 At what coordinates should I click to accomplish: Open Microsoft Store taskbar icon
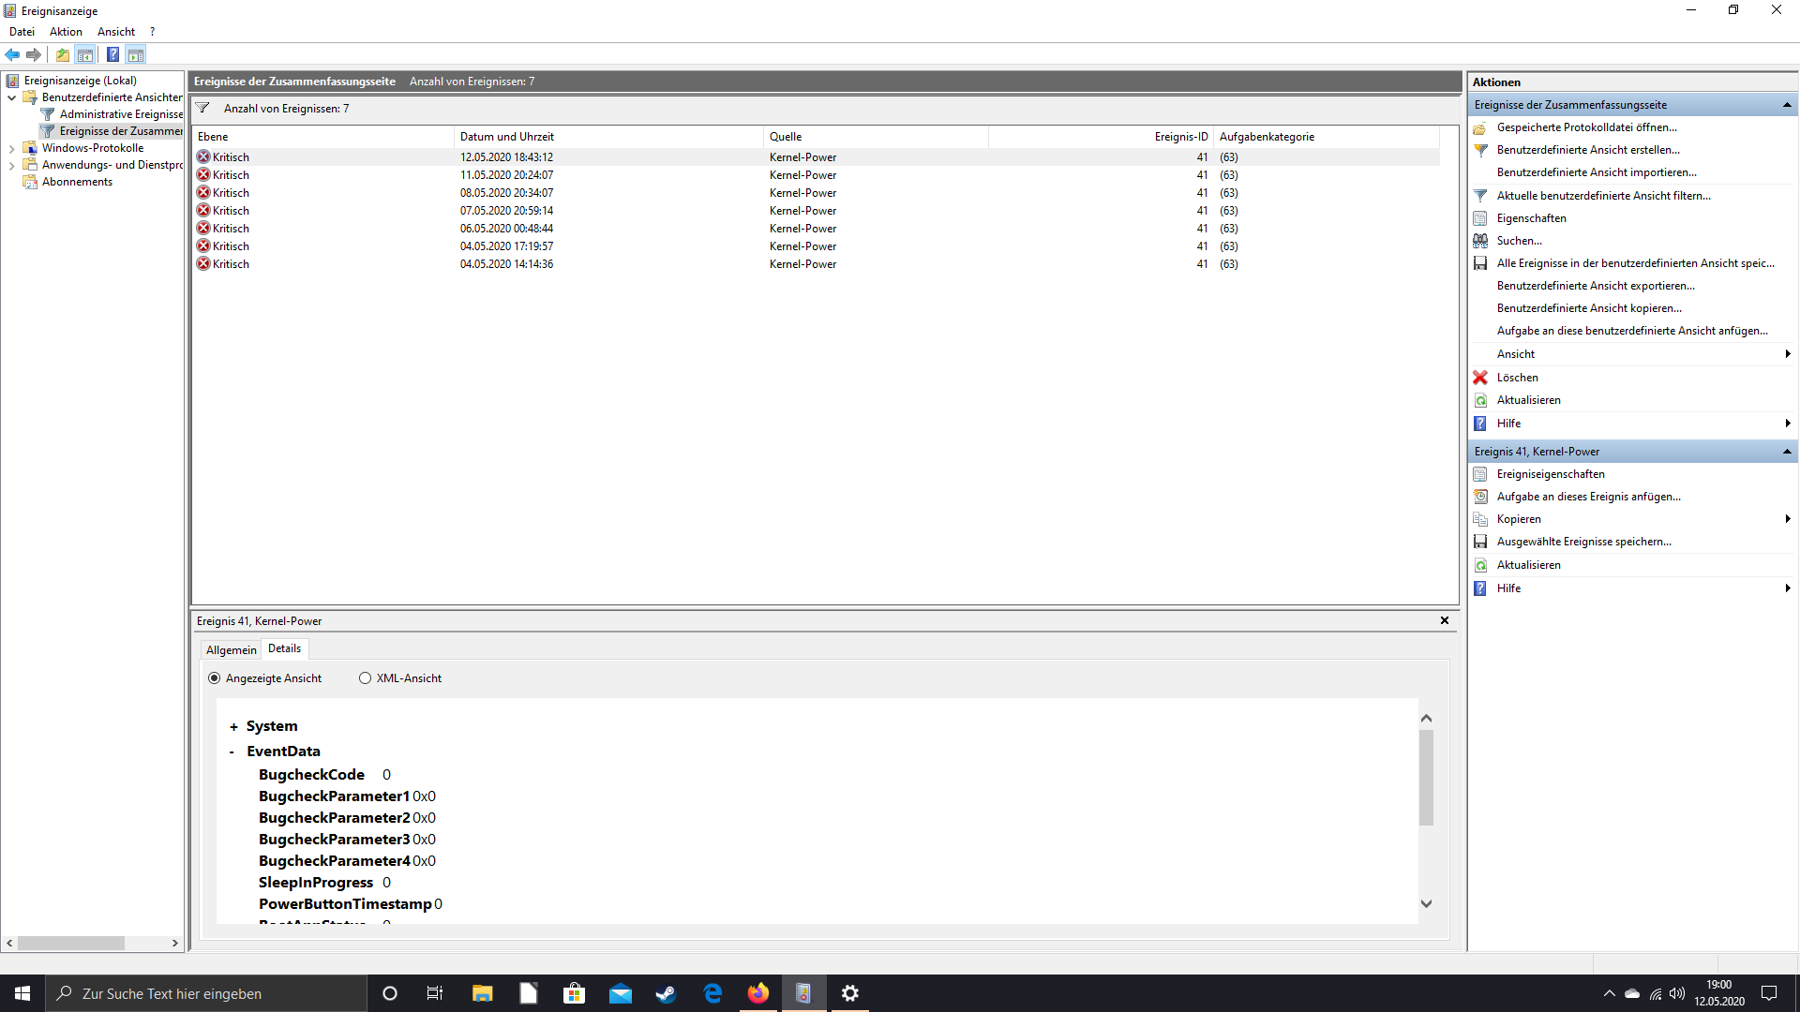coord(574,993)
